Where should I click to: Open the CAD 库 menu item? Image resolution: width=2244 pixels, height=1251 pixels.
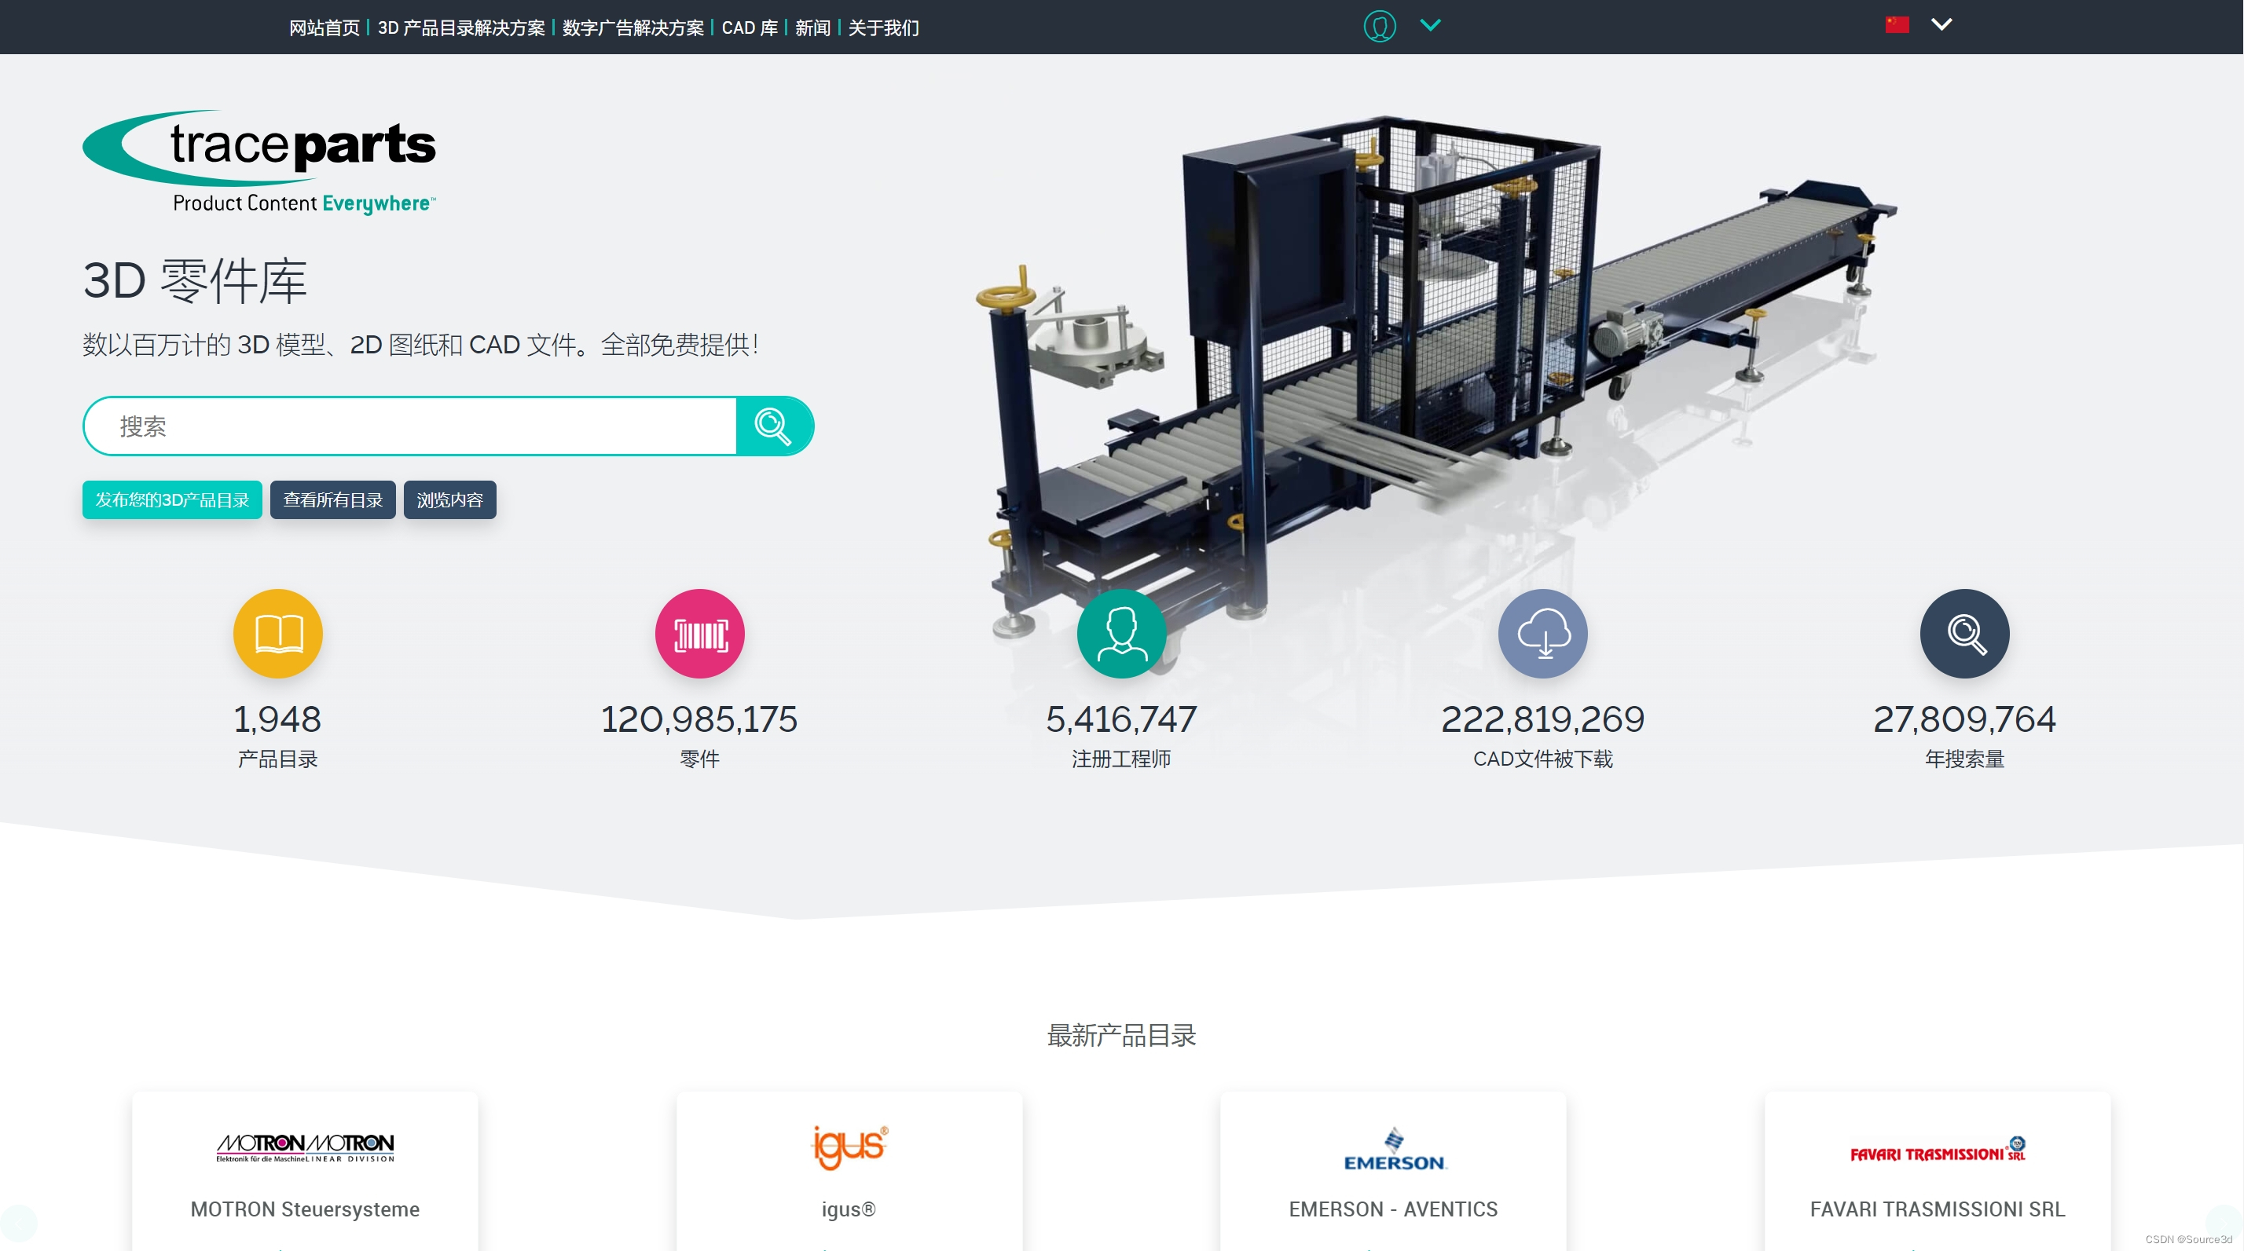tap(749, 27)
